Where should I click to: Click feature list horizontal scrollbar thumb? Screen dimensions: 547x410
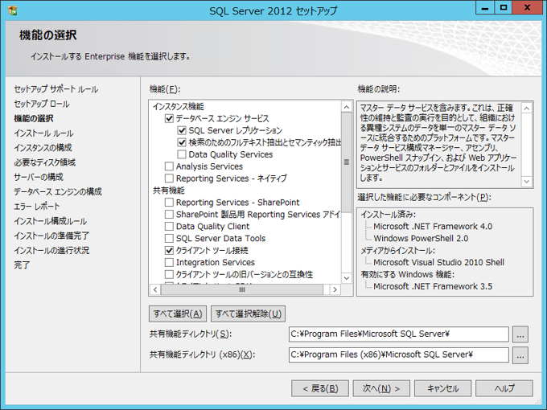pyautogui.click(x=242, y=289)
